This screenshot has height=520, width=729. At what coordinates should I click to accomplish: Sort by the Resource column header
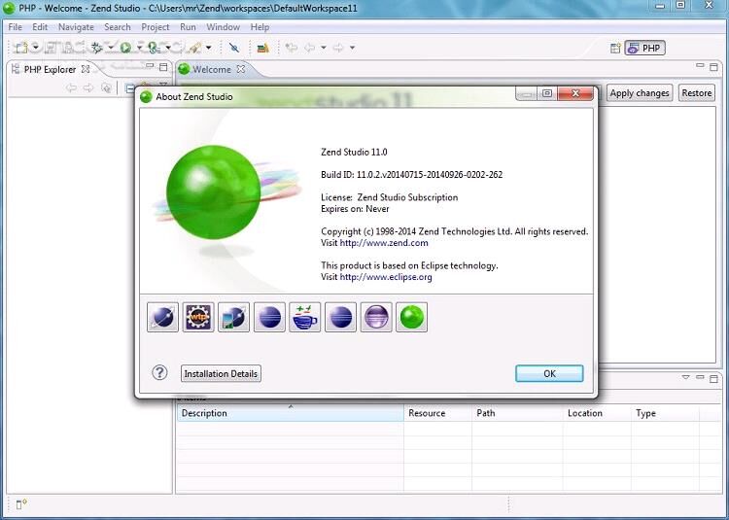pyautogui.click(x=437, y=413)
